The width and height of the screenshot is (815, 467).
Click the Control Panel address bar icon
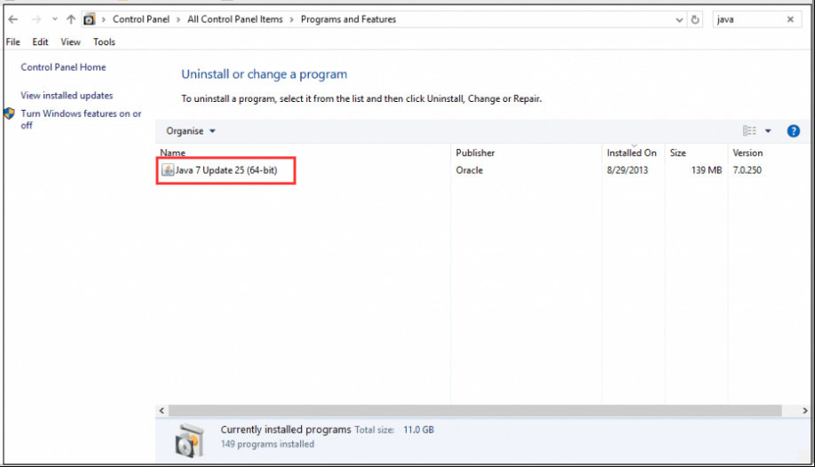[90, 19]
